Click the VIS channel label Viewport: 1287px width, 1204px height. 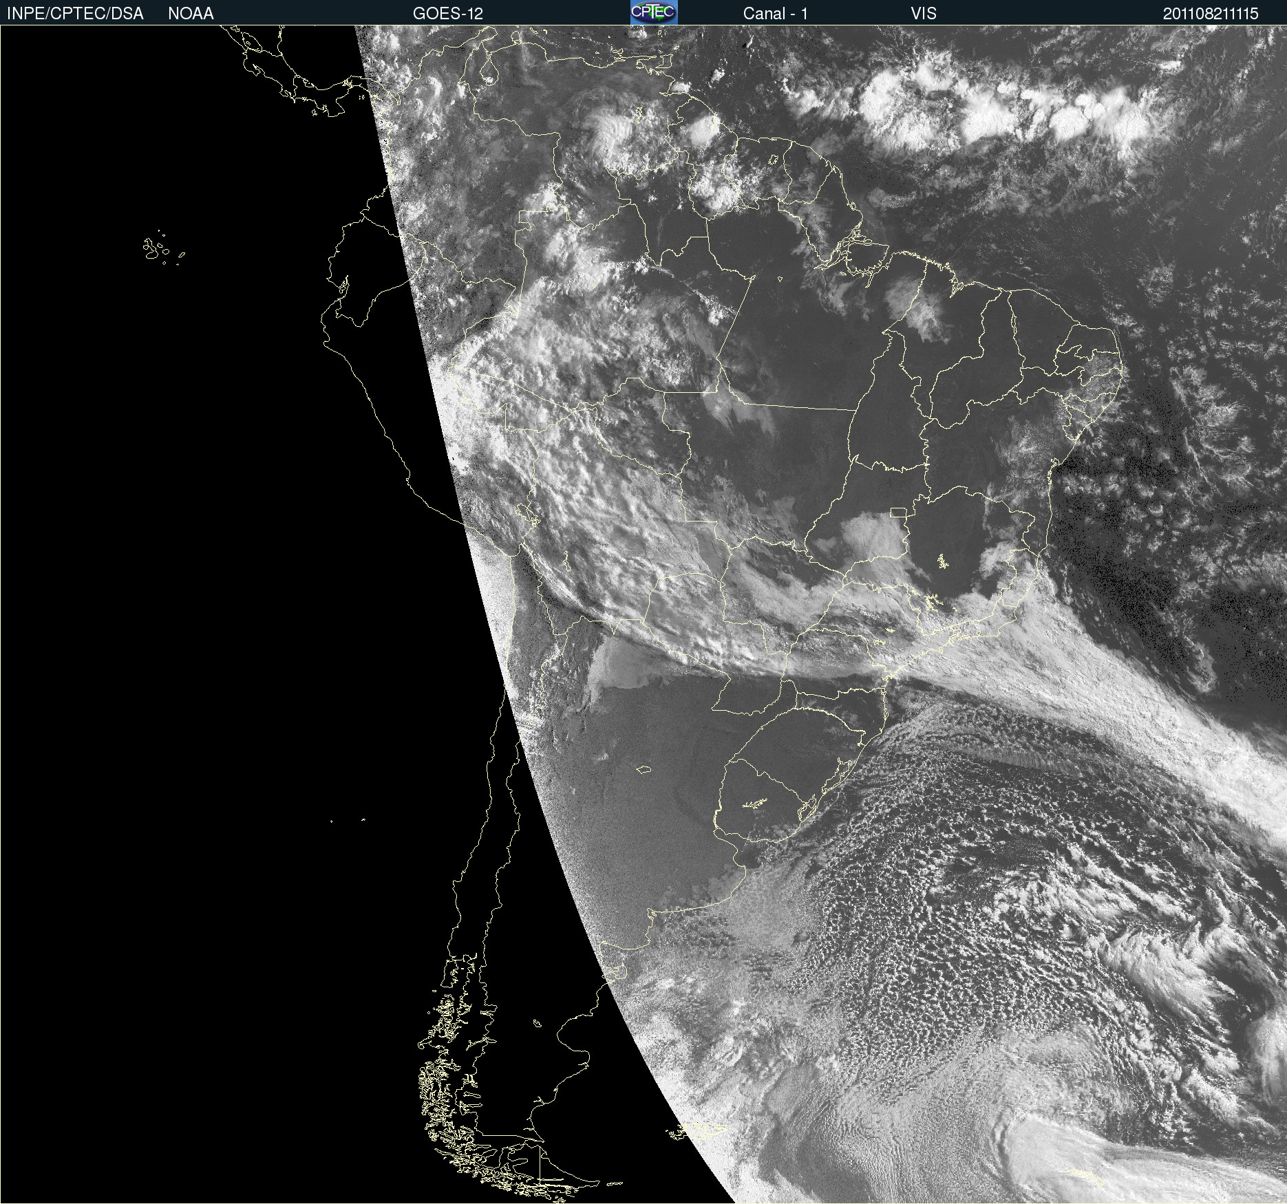(x=924, y=14)
